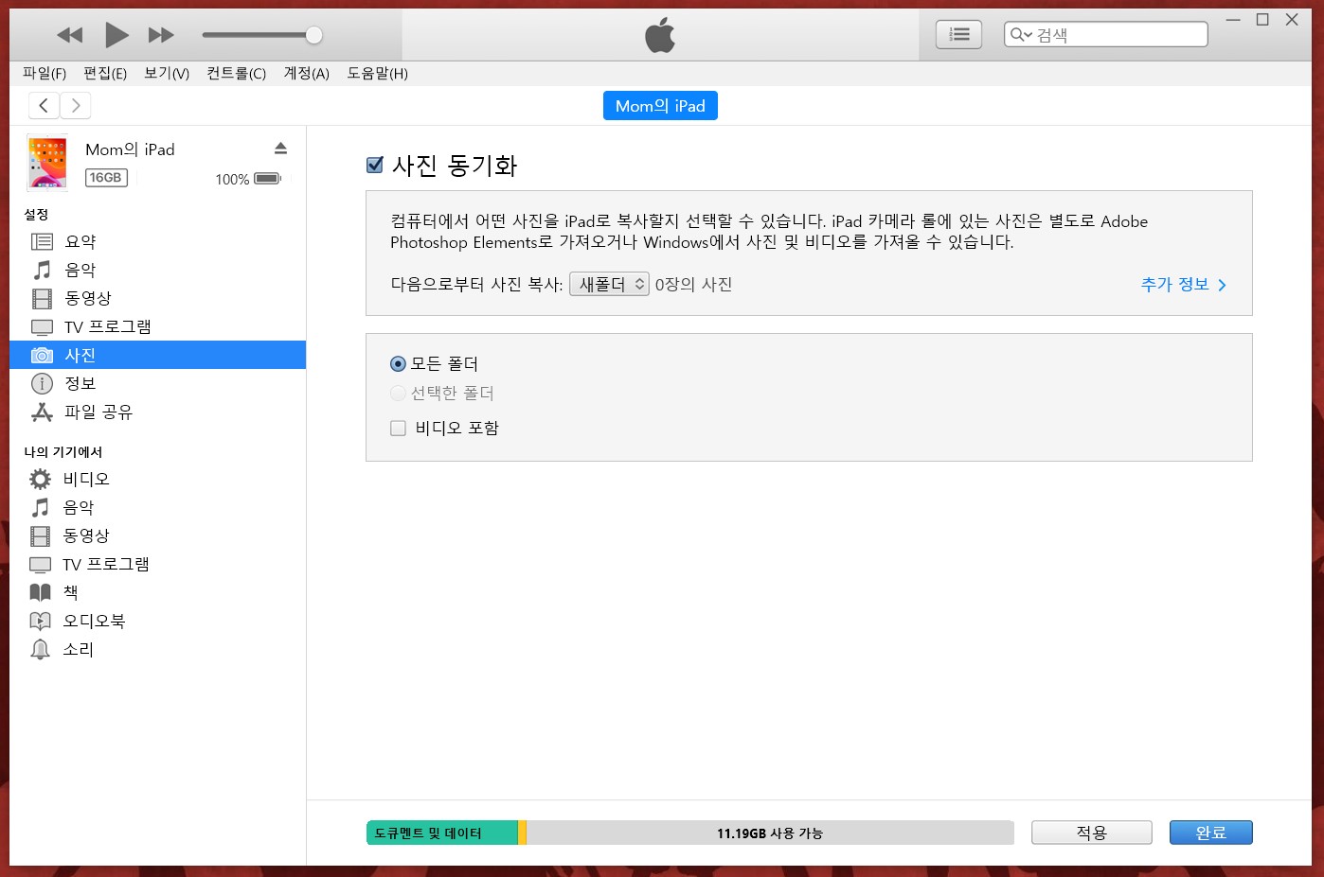This screenshot has height=877, width=1324.
Task: Click the music note icon under 설정
Action: pyautogui.click(x=42, y=270)
